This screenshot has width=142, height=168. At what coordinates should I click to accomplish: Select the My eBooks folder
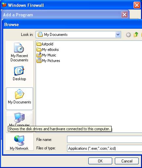point(47,50)
